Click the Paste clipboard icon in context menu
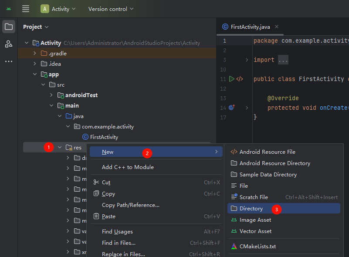Viewport: 349px width, 257px height. (96, 216)
